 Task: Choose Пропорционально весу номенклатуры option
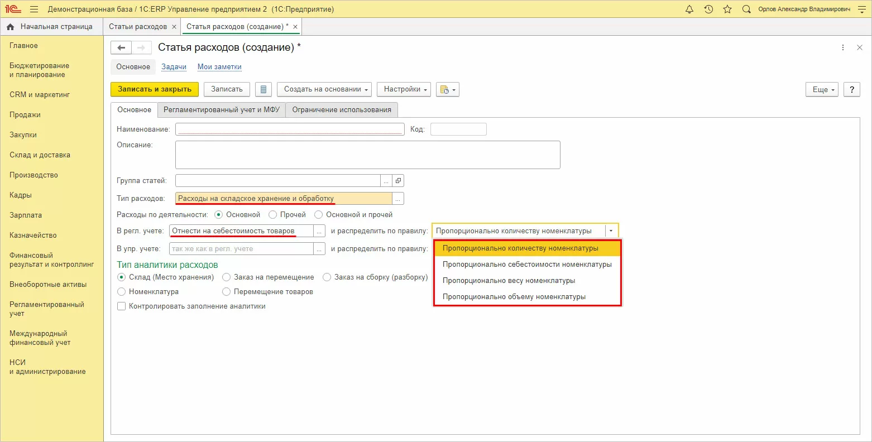click(x=528, y=281)
